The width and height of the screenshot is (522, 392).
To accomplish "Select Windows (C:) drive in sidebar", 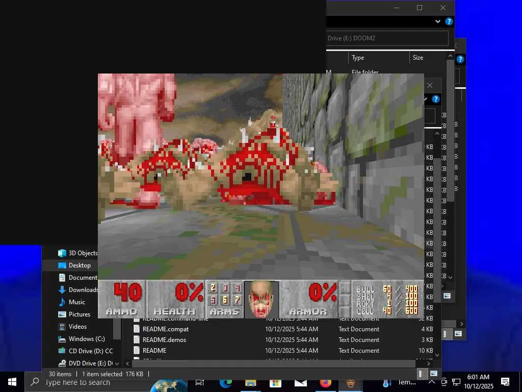I will (87, 339).
